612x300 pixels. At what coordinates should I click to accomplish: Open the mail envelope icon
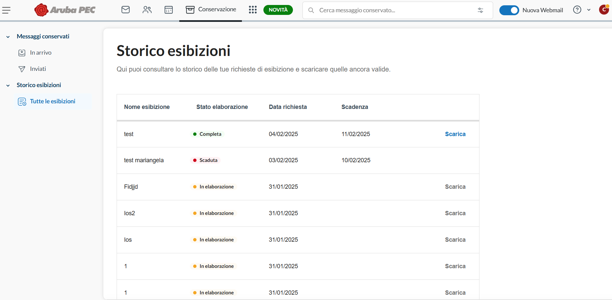click(x=126, y=10)
